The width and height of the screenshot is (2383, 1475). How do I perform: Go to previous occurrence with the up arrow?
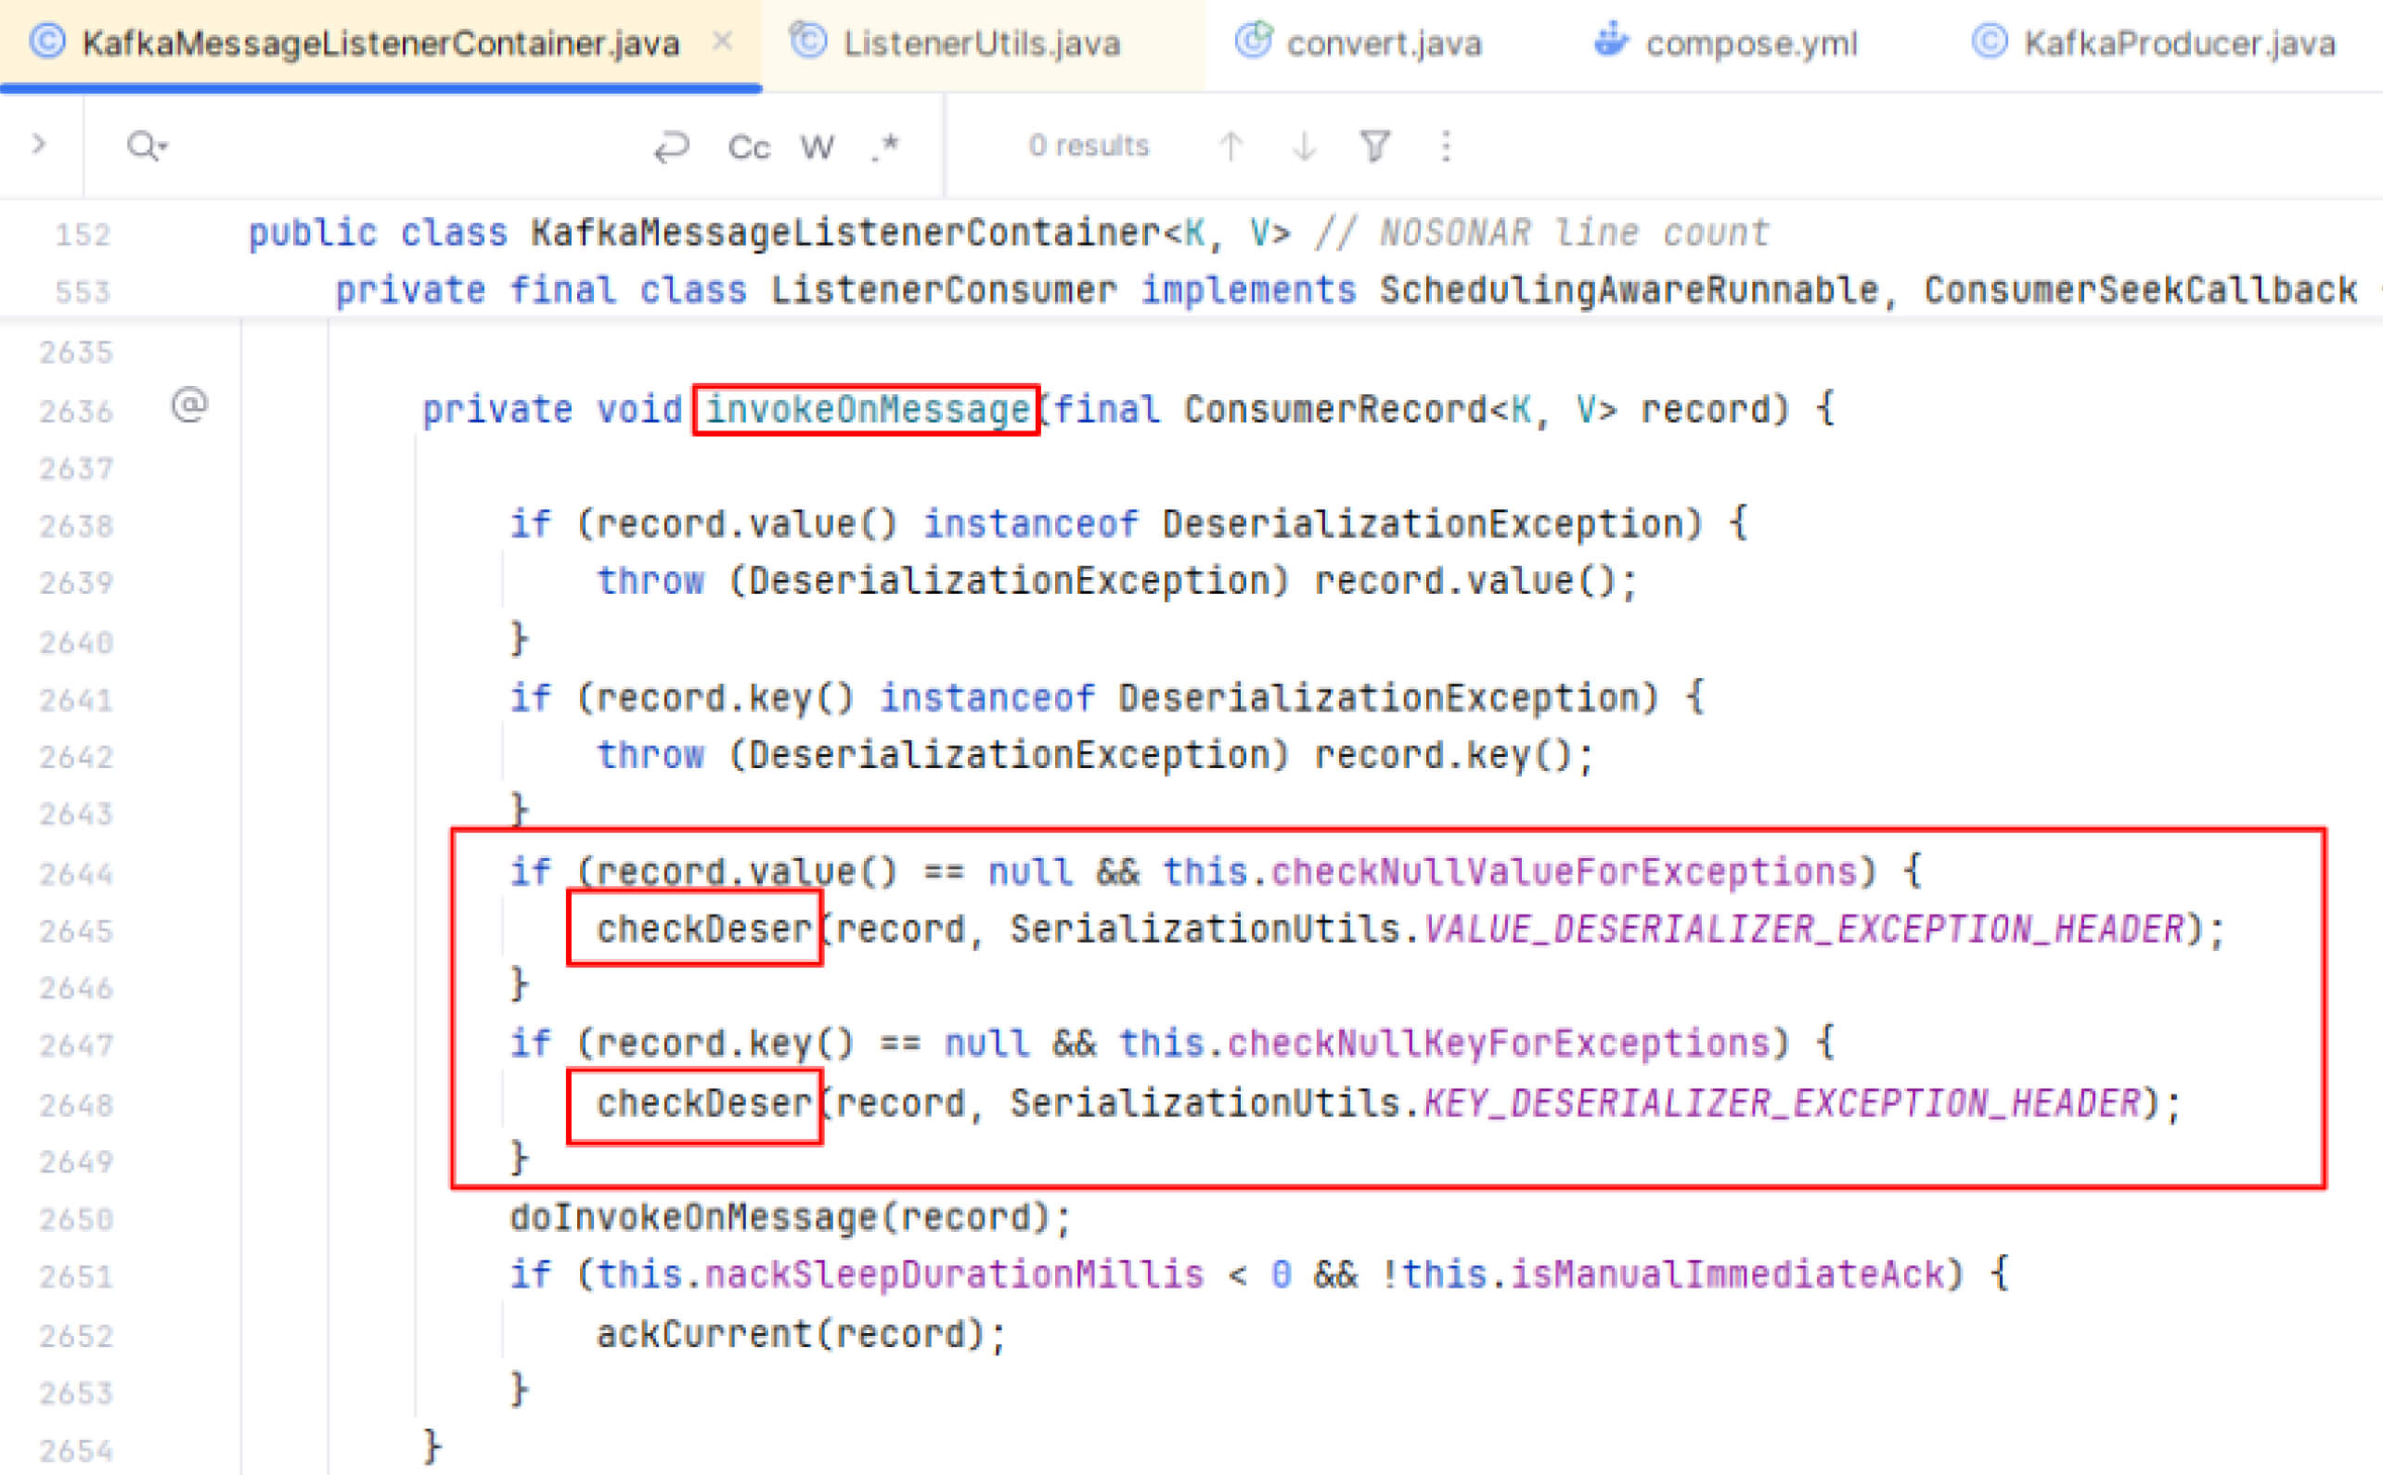(x=1231, y=147)
